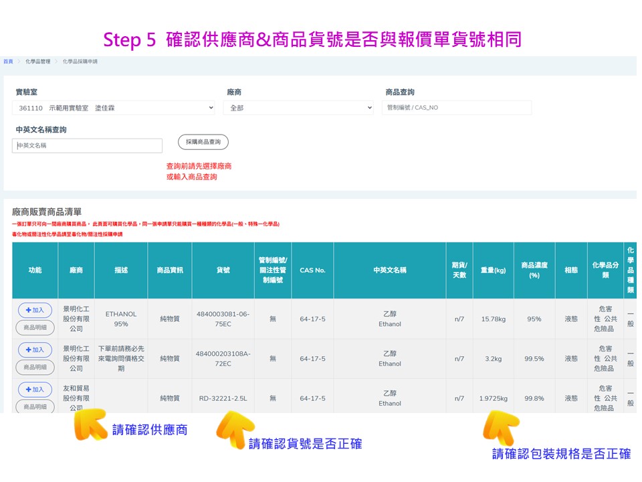Image resolution: width=642 pixels, height=482 pixels.
Task: Select item number RD-32221-2.5L
Action: pyautogui.click(x=223, y=398)
